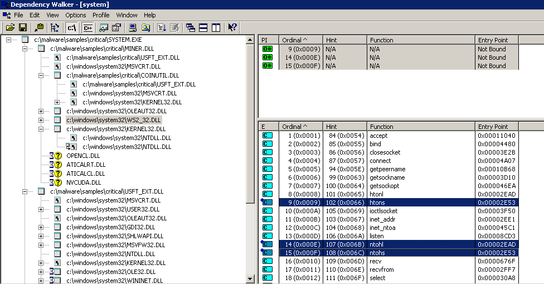Click the green import icon for ordinal 14
This screenshot has height=284, width=544.
[267, 57]
